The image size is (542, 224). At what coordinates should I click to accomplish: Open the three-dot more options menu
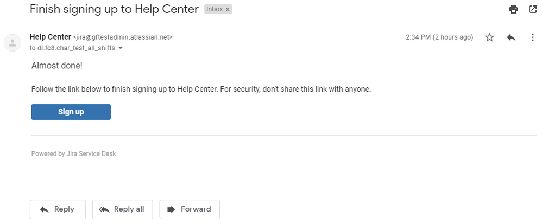533,37
